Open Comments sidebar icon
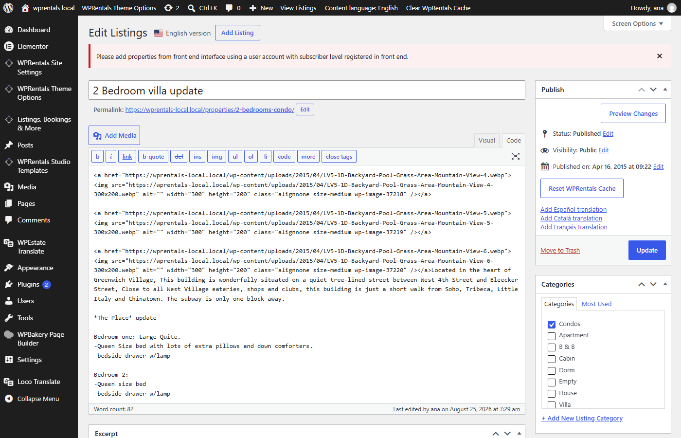The width and height of the screenshot is (681, 438). pos(9,220)
